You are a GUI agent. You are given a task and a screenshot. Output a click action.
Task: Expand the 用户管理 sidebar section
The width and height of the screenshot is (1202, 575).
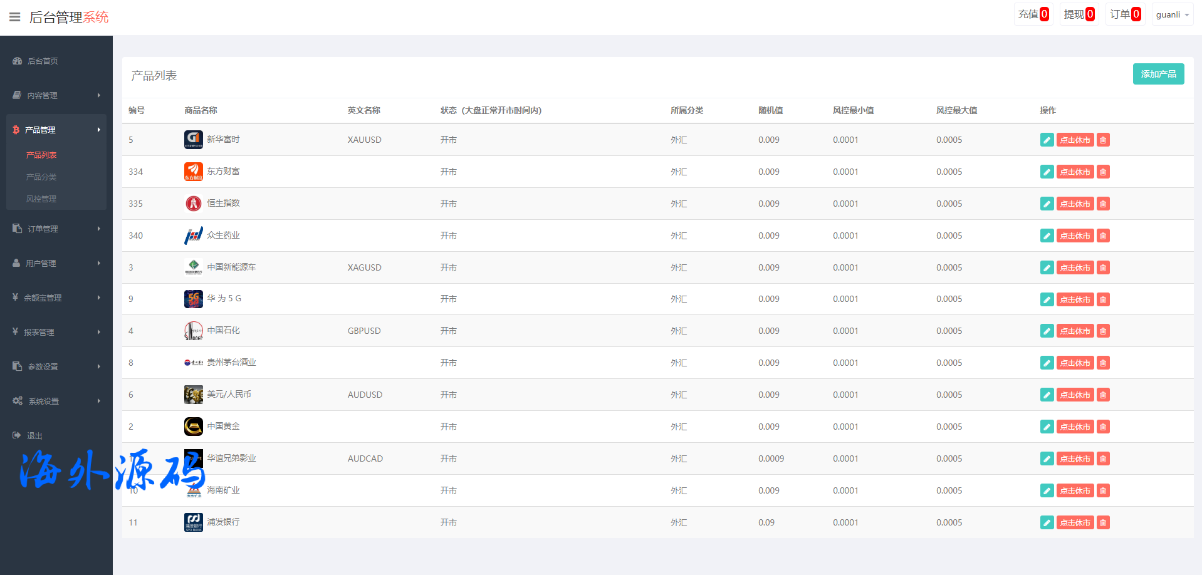(x=56, y=263)
